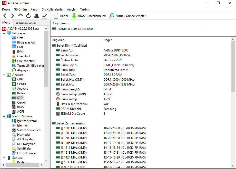Open the IPMI tree entry
This screenshot has height=169, width=236.
18,52
